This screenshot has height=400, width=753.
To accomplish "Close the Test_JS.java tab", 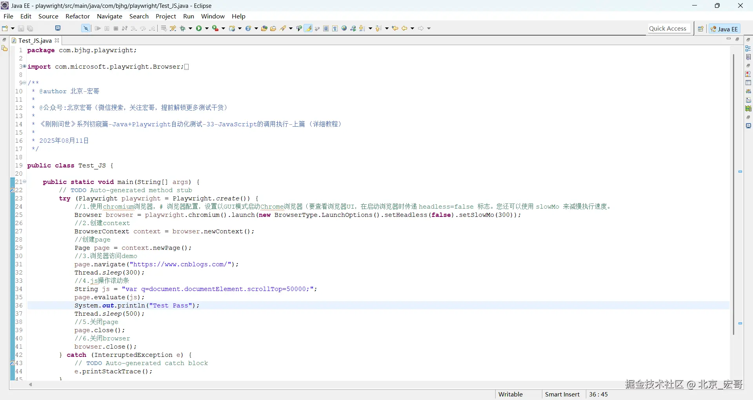I will tap(57, 40).
